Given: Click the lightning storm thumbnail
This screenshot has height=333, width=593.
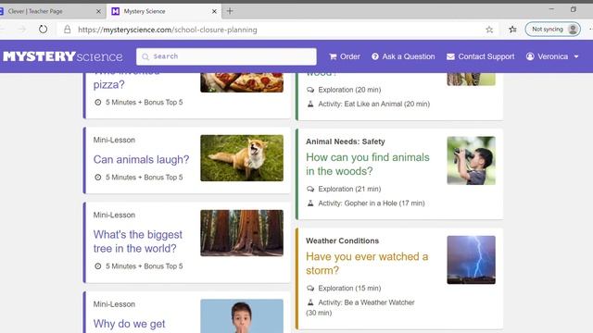Looking at the screenshot, I should (471, 260).
